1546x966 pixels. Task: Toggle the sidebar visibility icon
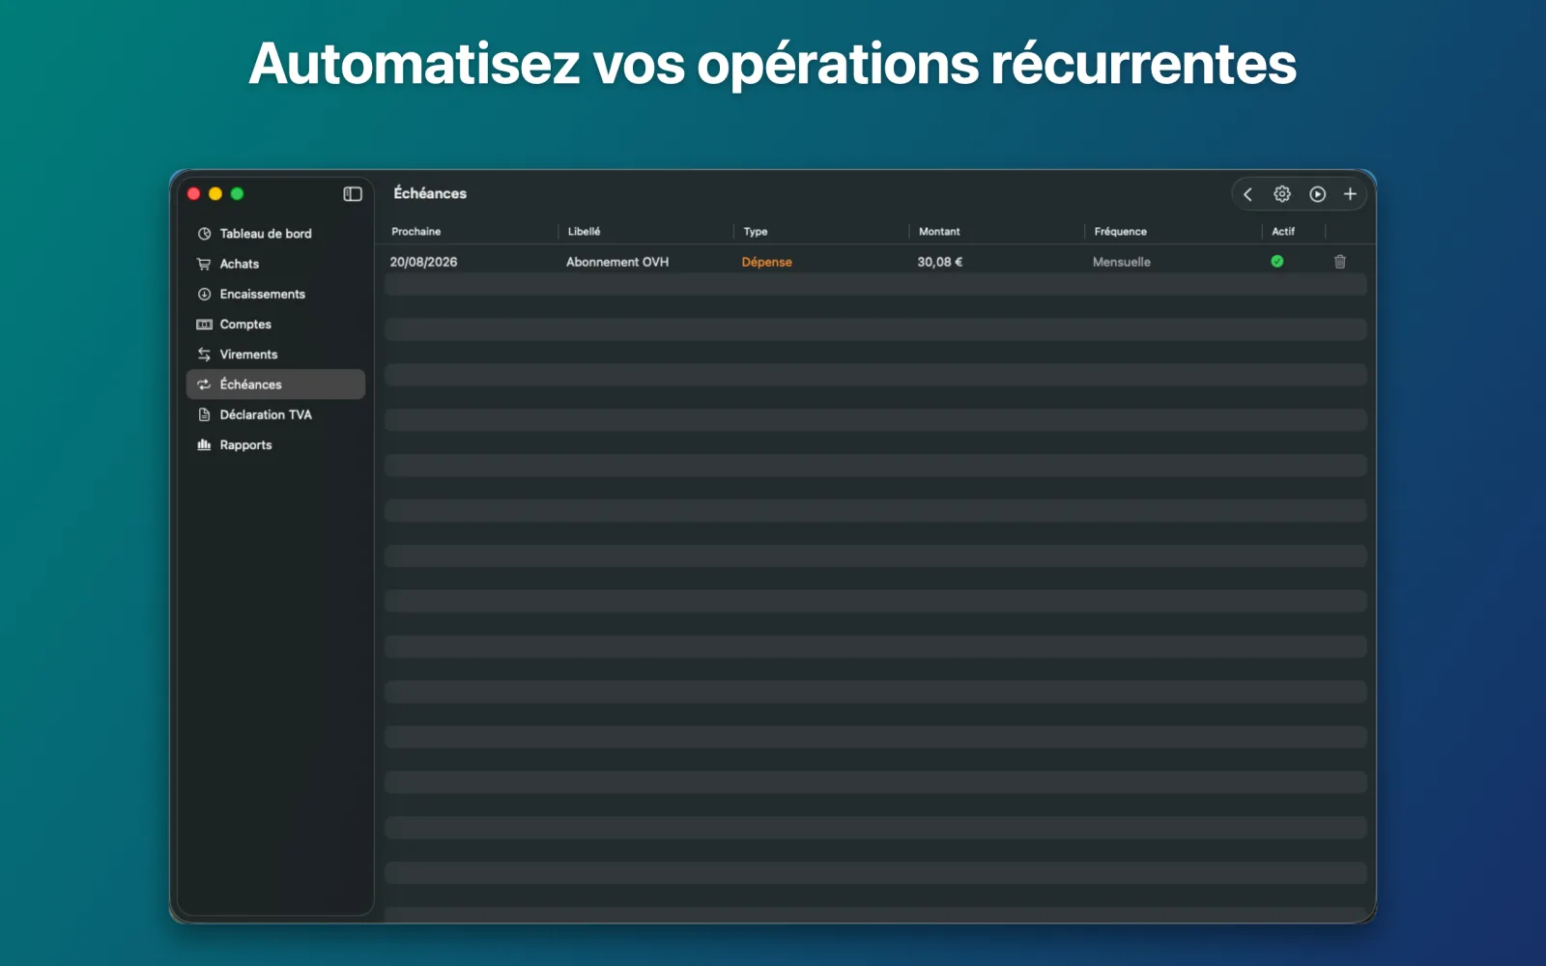coord(353,194)
